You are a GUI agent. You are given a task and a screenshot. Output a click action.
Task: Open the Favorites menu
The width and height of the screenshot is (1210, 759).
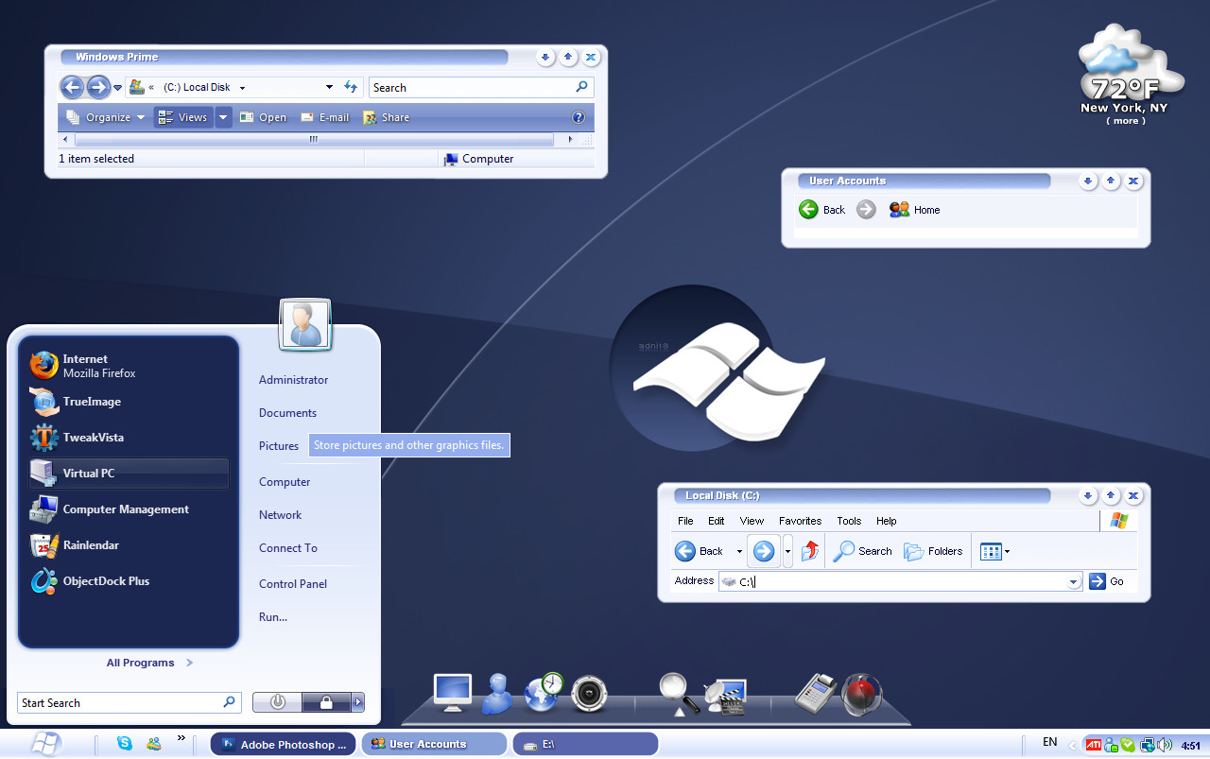coord(800,521)
